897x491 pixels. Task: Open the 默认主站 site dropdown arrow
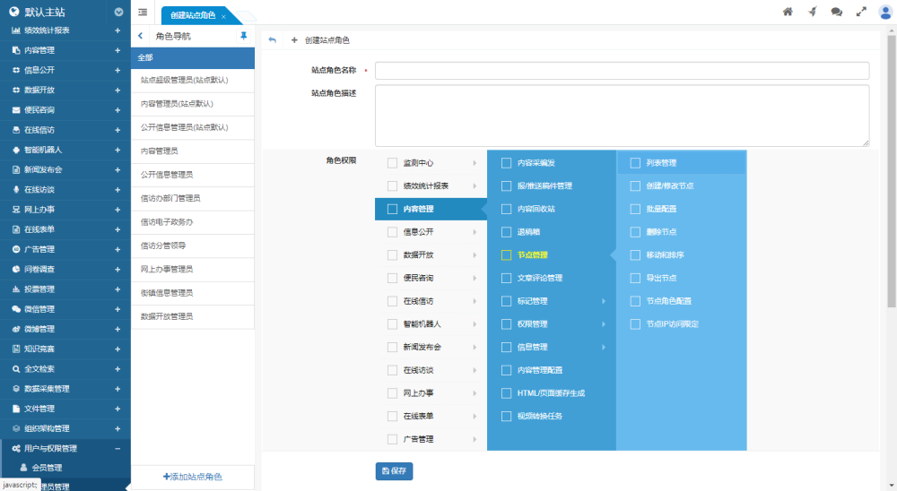(119, 12)
